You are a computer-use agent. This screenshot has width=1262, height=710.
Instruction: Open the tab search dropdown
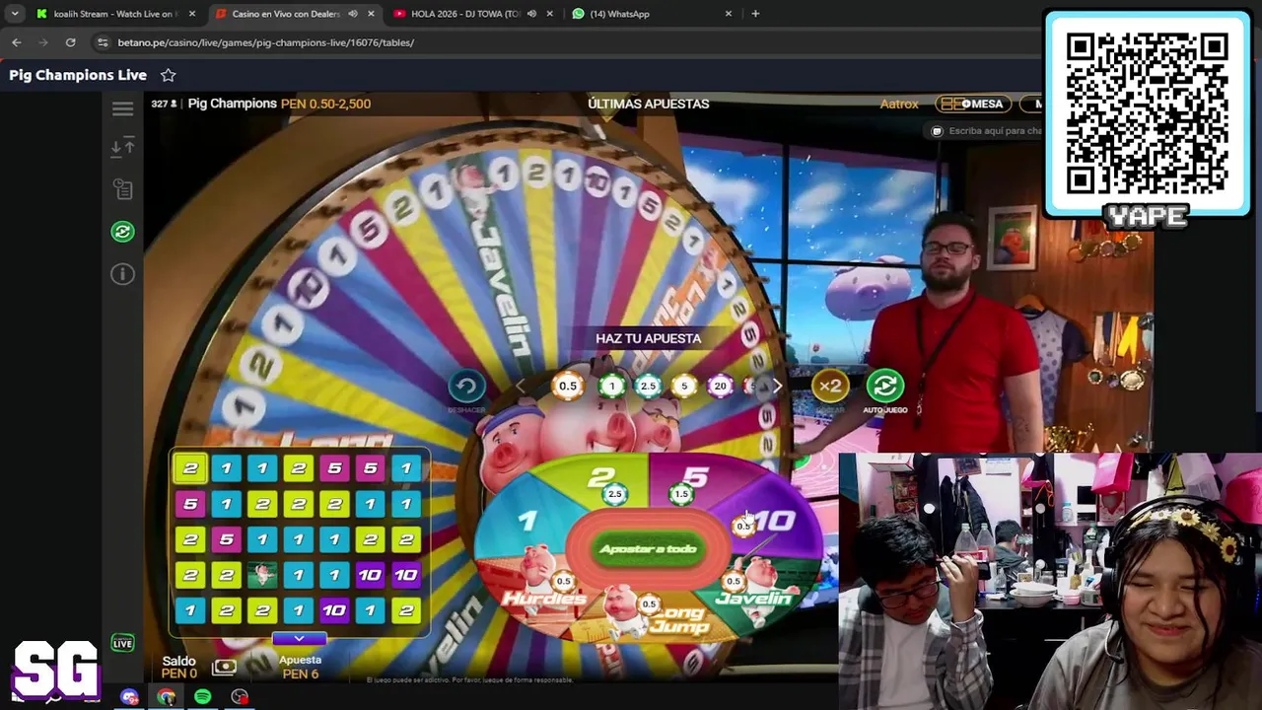pos(14,14)
